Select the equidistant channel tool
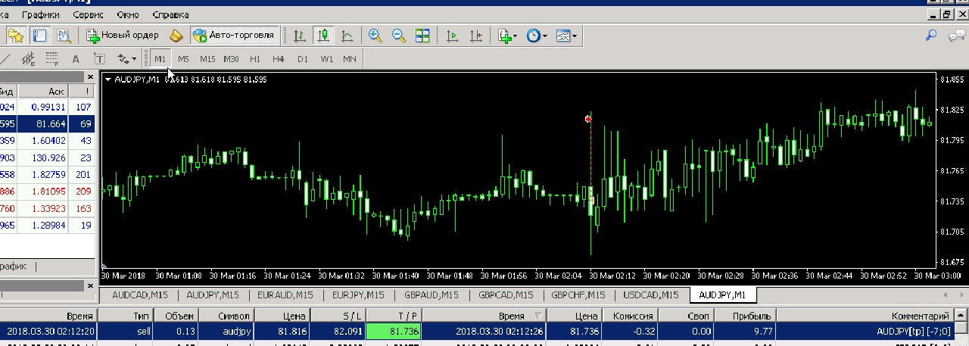Viewport: 969px width, 346px height. pos(29,58)
